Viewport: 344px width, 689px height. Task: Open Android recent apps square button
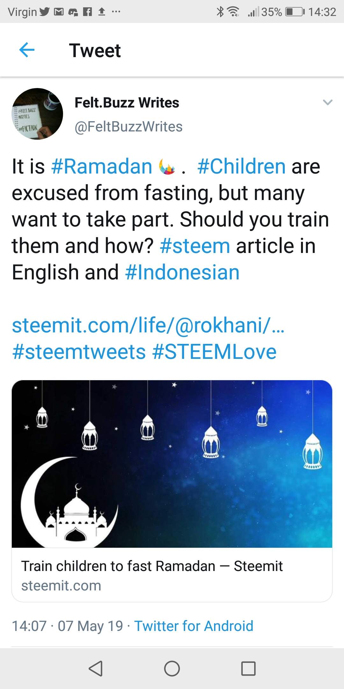tap(248, 668)
